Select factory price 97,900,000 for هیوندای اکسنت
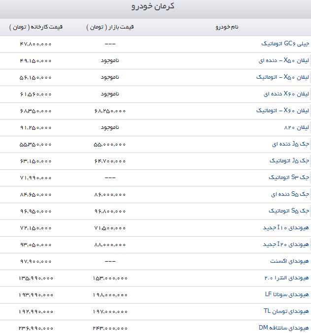311x333 pixels. click(x=36, y=261)
